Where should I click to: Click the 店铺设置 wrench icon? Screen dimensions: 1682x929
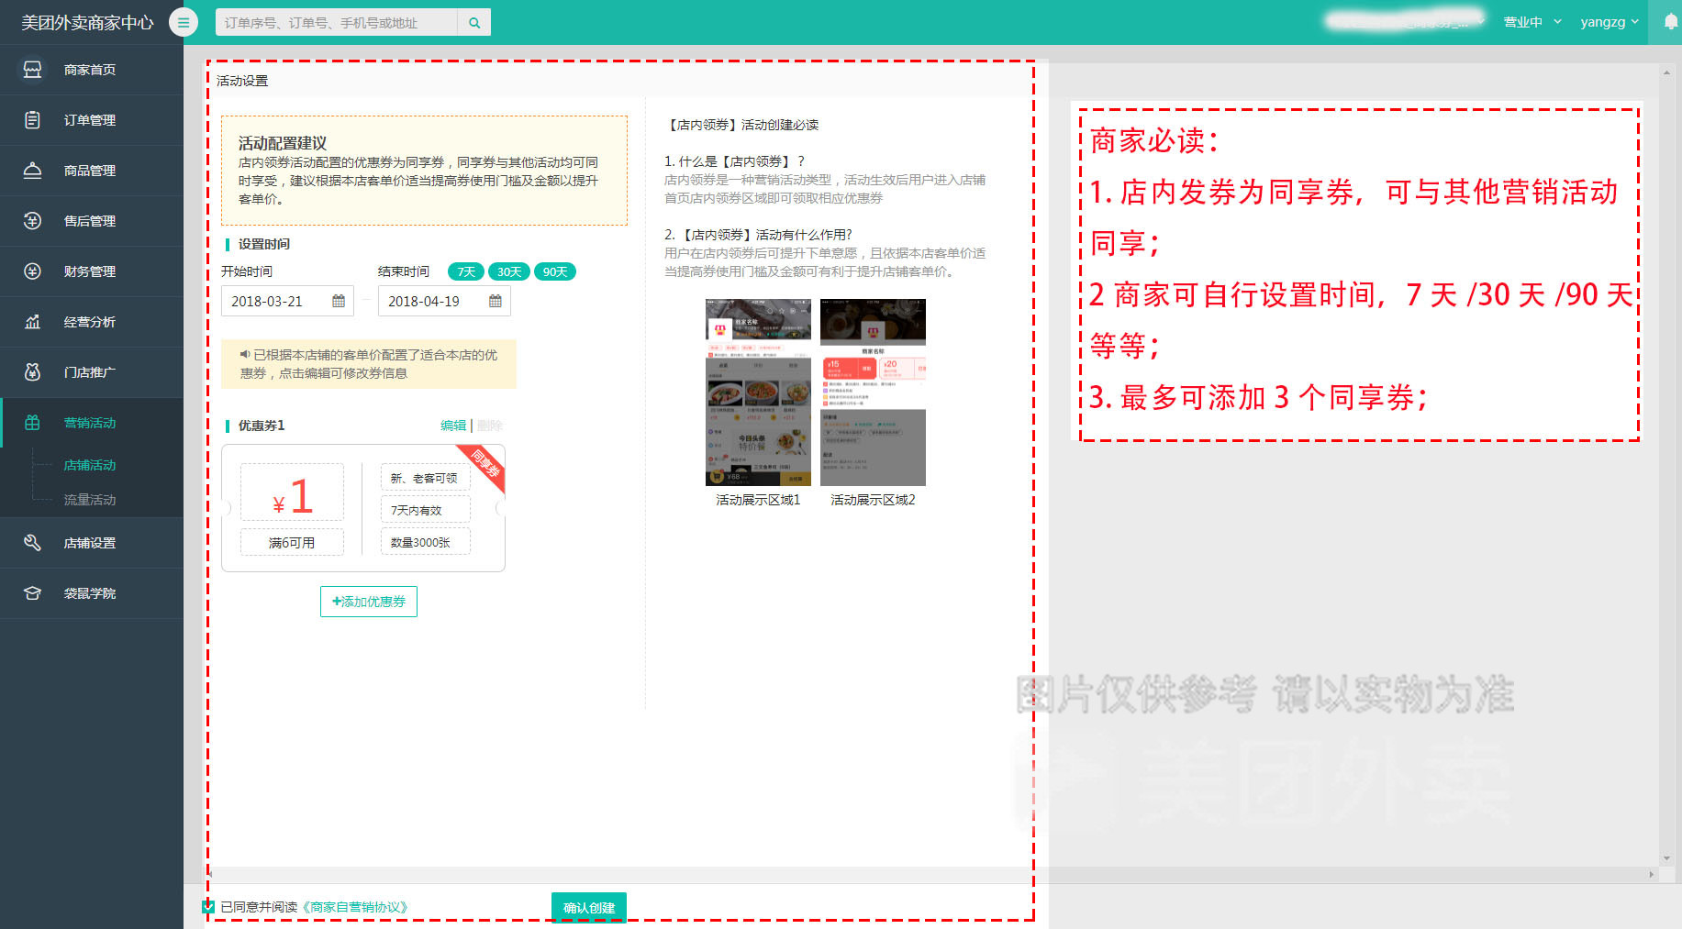[32, 543]
